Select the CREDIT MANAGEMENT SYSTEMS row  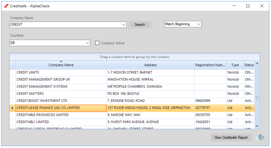[x=132, y=87]
